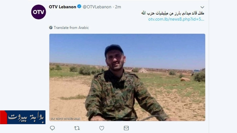Open the 2m tweet timestamp
Screen dimensions: 237x133
[x=118, y=7]
